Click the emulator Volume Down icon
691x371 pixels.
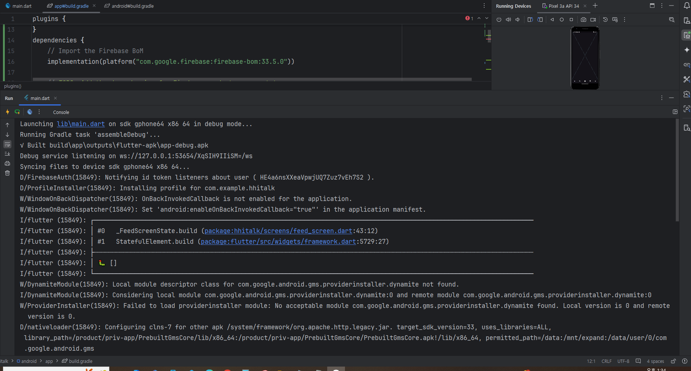click(x=518, y=20)
